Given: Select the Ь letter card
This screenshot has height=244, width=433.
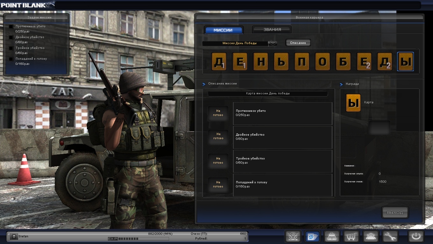Looking at the screenshot, I should pyautogui.click(x=281, y=62).
